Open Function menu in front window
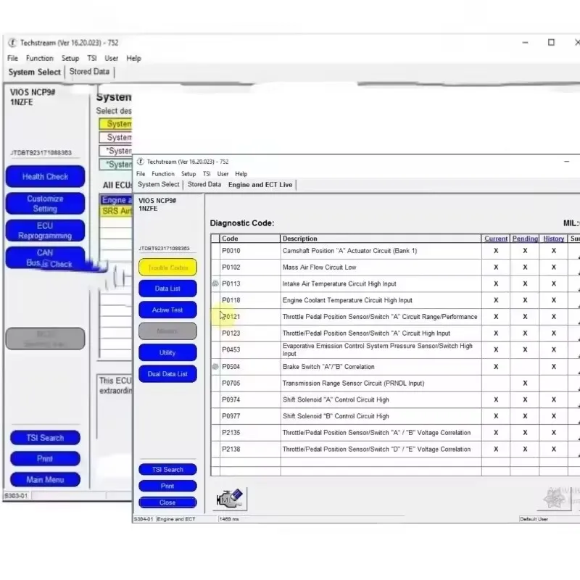 coord(162,174)
